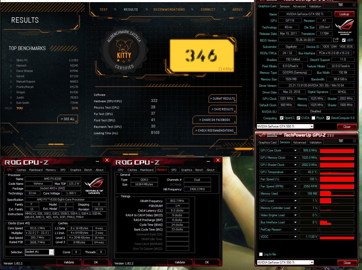The width and height of the screenshot is (362, 270).
Task: Click Core Speed value 4515.1 MHz
Action: coord(37,228)
